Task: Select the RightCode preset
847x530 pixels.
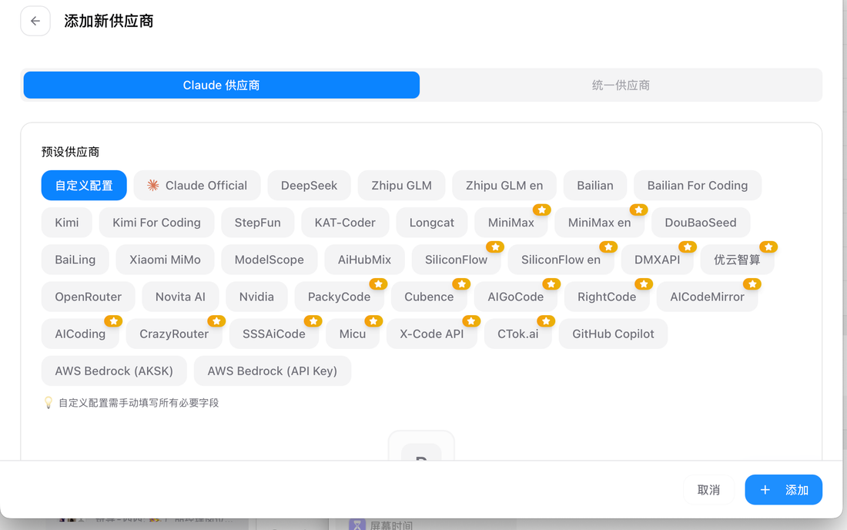Action: click(x=607, y=297)
